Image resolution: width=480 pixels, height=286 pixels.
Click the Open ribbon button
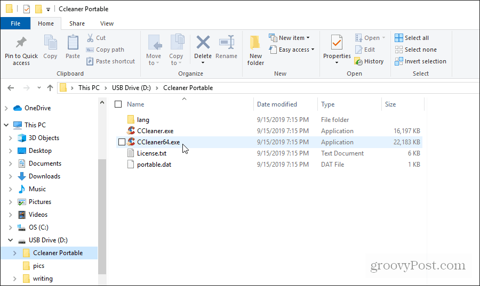370,38
